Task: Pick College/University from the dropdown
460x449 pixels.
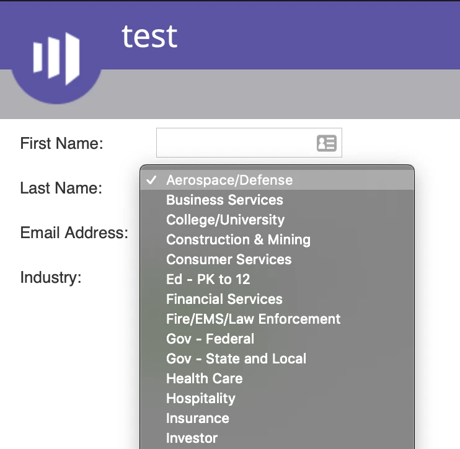Action: point(225,220)
